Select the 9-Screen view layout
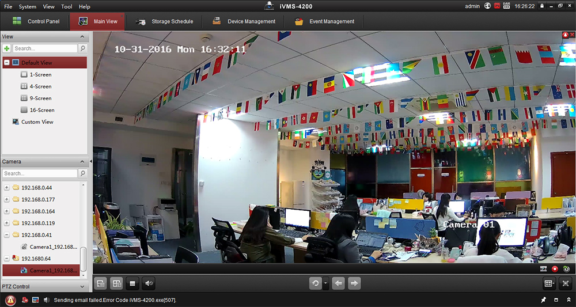The image size is (576, 307). 40,98
